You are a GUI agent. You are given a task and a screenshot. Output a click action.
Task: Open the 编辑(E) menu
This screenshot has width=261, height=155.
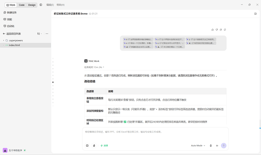click(50, 5)
